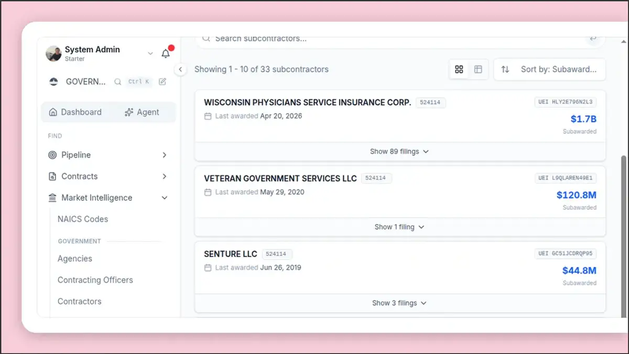
Task: Open Contractors page
Action: point(80,302)
